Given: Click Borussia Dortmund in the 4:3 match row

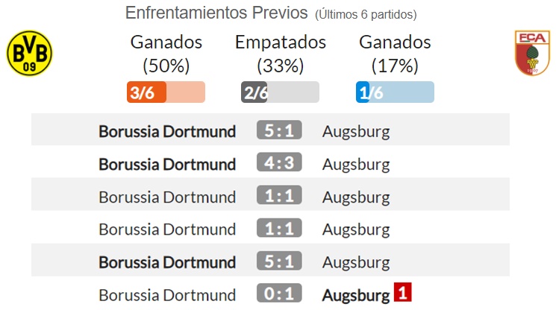Looking at the screenshot, I should [x=167, y=164].
